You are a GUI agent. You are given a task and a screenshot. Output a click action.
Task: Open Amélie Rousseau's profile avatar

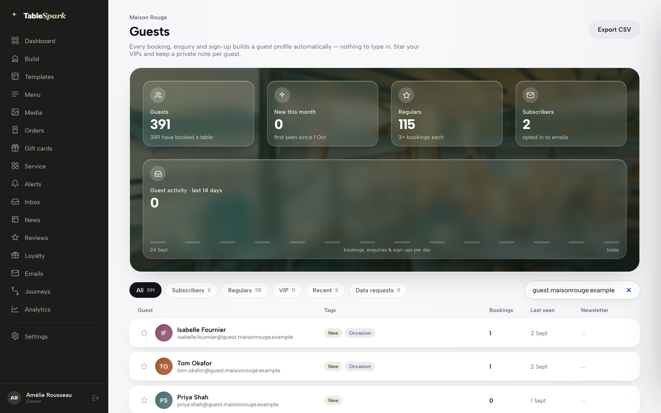(x=14, y=398)
